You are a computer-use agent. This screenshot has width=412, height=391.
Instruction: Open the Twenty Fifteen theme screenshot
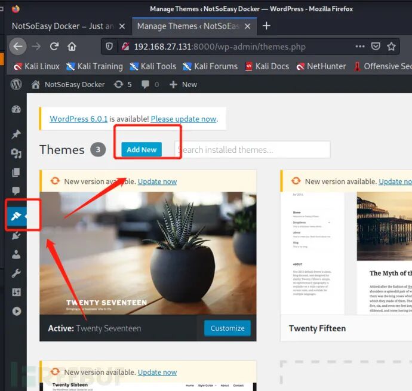pos(346,253)
